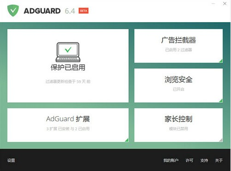The width and height of the screenshot is (231, 171).
Task: Click the 模块已禁用 subtitle
Action: tap(178, 129)
